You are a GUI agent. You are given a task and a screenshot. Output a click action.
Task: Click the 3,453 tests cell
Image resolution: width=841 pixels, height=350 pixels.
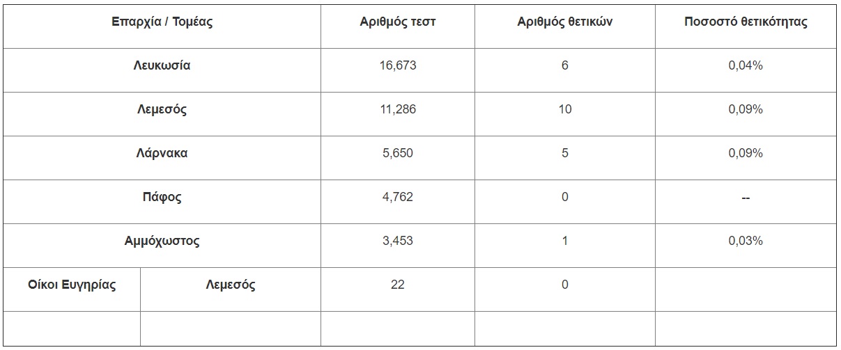(398, 241)
